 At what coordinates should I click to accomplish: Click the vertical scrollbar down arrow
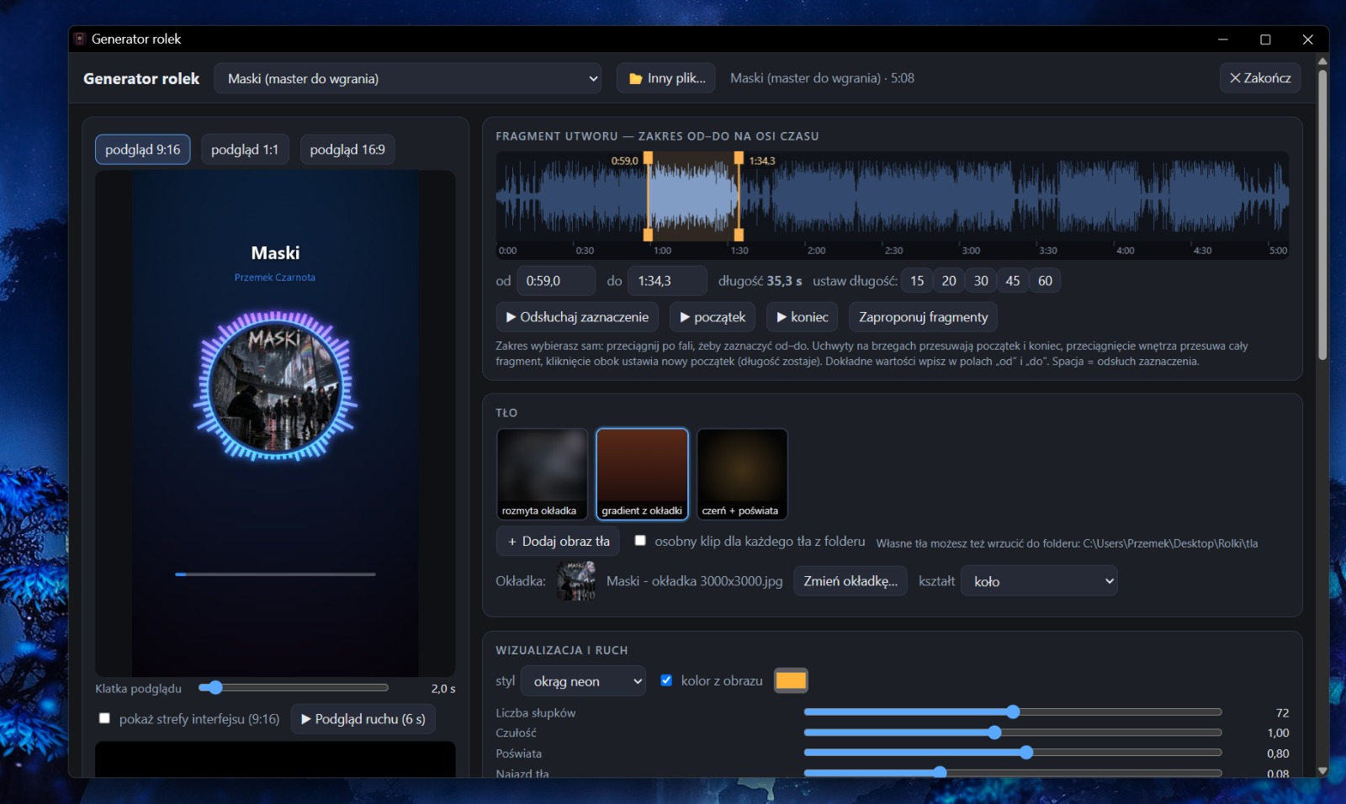pos(1322,770)
